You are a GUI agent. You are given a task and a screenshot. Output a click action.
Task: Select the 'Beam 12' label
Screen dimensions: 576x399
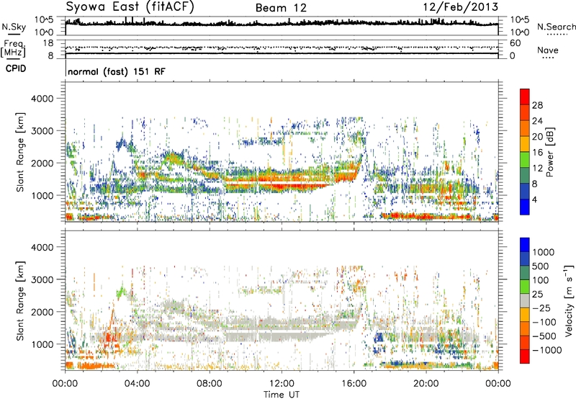[x=281, y=8]
